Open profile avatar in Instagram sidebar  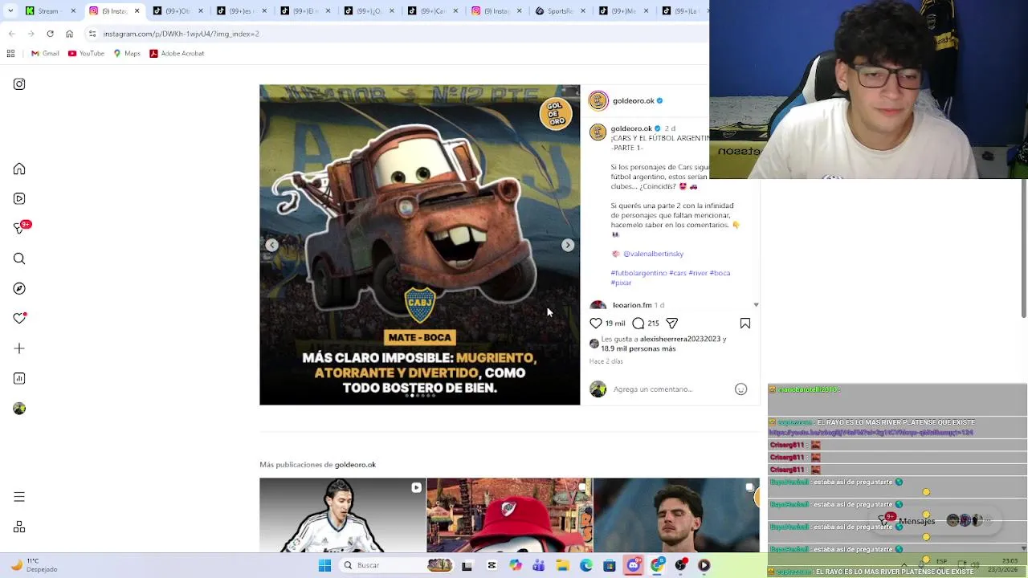click(19, 409)
